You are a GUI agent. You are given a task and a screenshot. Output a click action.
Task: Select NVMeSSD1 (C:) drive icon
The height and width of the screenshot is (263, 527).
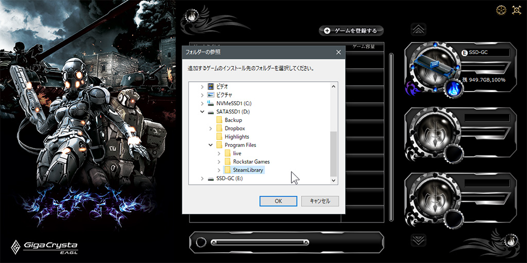(x=210, y=103)
